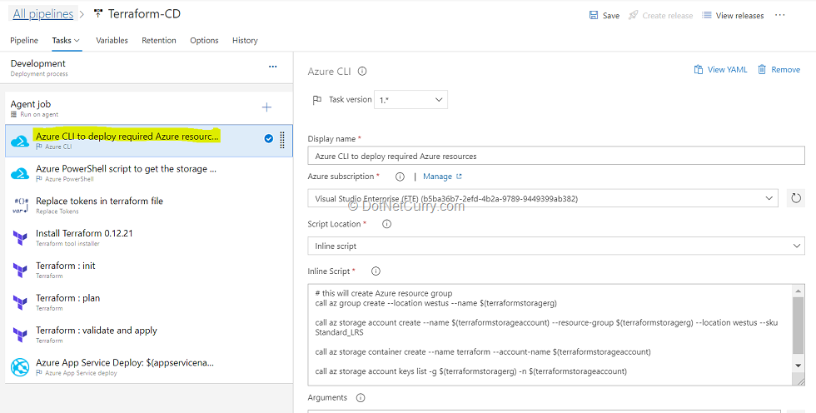The image size is (816, 413).
Task: Click the View releases list icon
Action: [706, 15]
